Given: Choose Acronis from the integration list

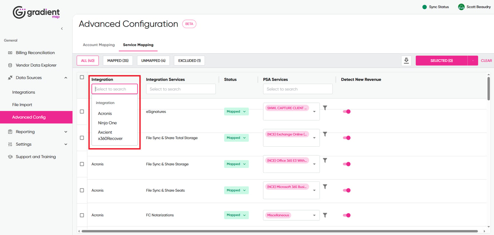Looking at the screenshot, I should (x=105, y=114).
